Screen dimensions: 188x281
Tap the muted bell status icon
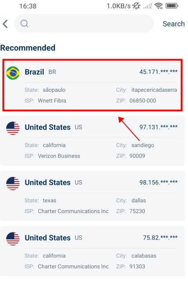136,6
